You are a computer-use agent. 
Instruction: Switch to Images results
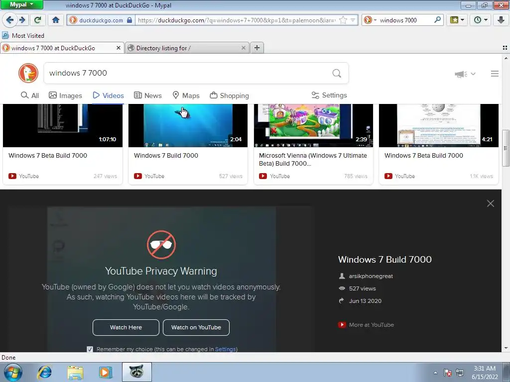point(65,95)
